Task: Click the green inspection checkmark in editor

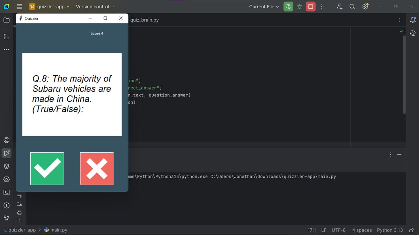Action: [x=402, y=31]
